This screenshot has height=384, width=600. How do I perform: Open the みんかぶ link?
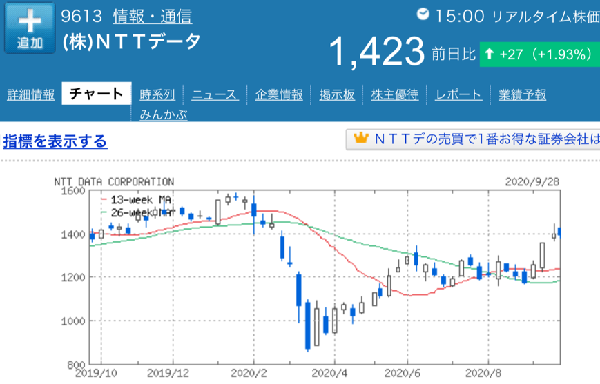point(164,114)
